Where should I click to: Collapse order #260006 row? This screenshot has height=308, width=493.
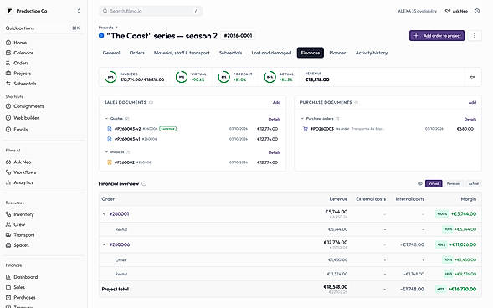[104, 244]
